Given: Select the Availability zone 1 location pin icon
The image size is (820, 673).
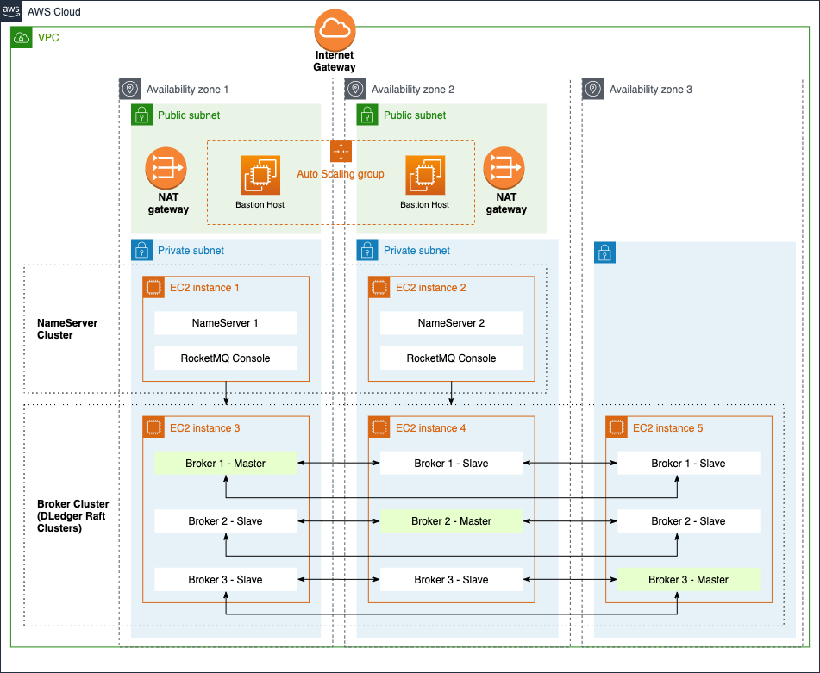Looking at the screenshot, I should 129,89.
